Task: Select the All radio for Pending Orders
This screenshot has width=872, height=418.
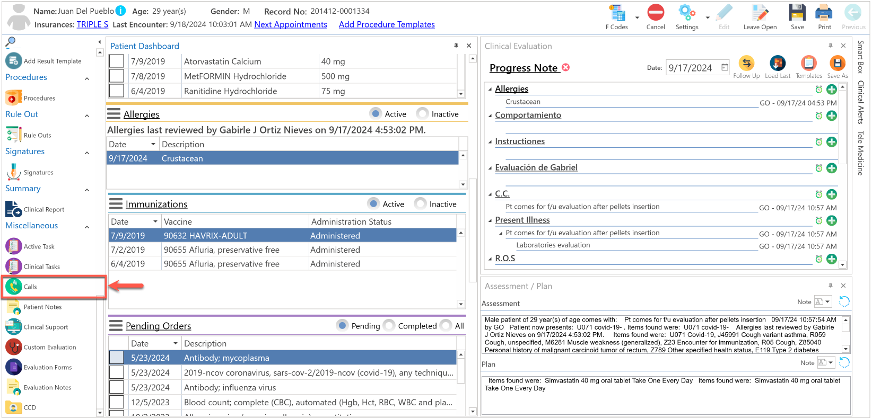Action: coord(446,325)
